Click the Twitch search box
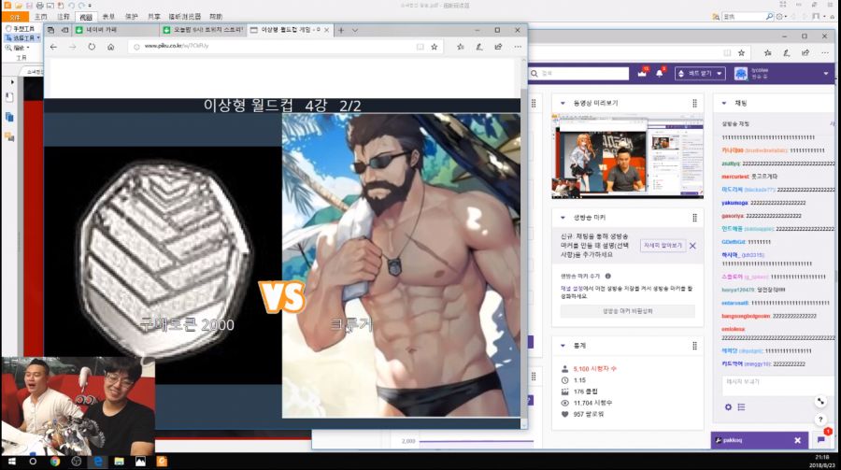This screenshot has height=470, width=841. click(x=578, y=74)
